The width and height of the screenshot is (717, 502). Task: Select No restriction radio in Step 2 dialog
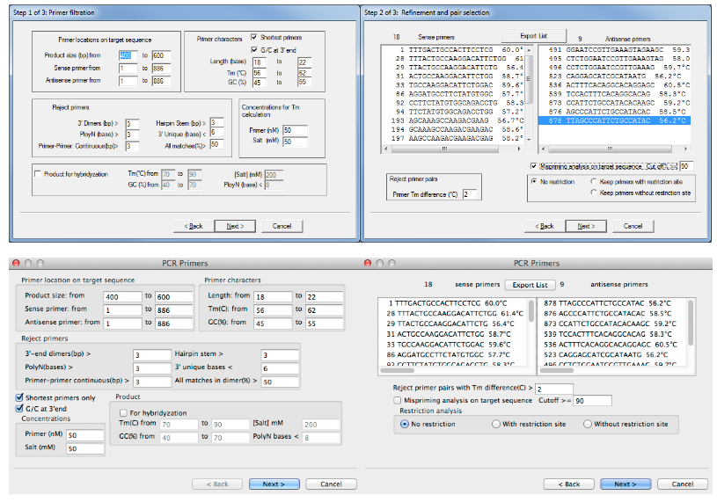click(534, 181)
